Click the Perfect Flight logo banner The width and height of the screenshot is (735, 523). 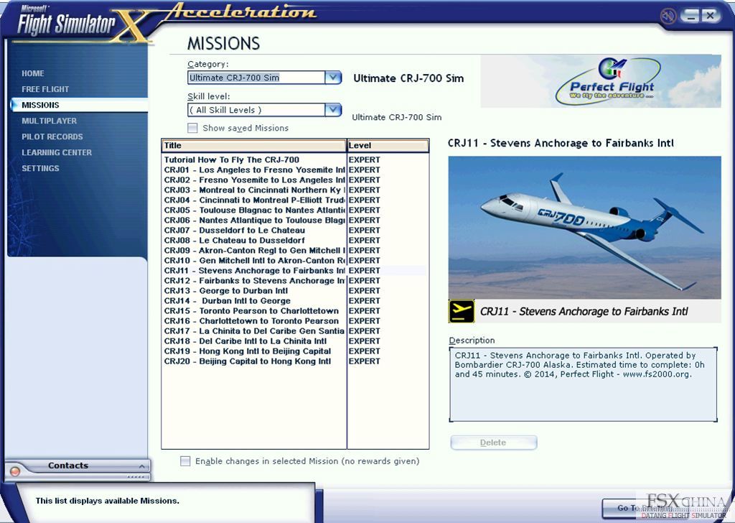[x=601, y=81]
